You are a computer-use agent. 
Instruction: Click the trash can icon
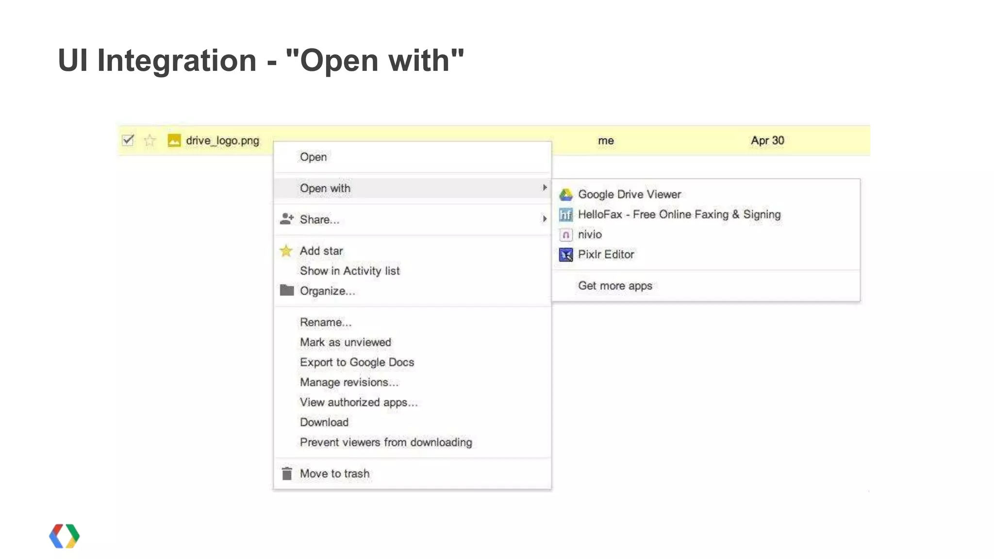(x=287, y=473)
